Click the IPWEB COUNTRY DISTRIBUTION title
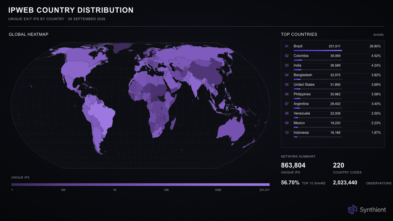The width and height of the screenshot is (393, 221). point(71,10)
